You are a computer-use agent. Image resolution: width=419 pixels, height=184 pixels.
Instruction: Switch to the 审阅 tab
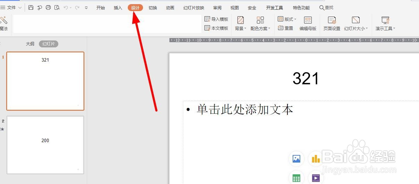click(217, 8)
